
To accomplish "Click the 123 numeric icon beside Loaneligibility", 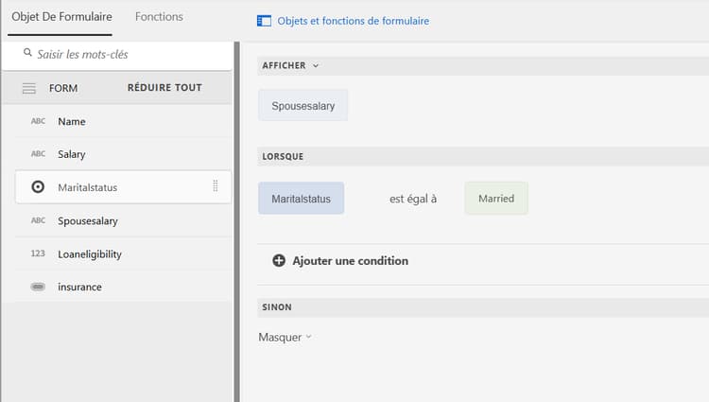I will pos(38,253).
